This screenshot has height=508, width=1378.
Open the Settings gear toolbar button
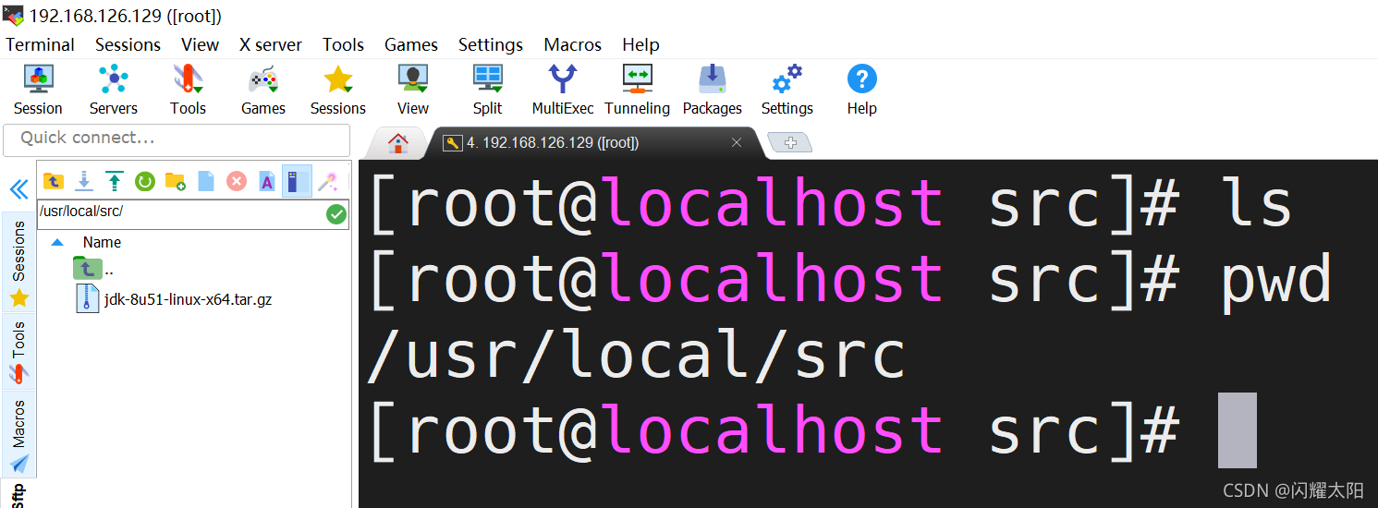tap(787, 91)
